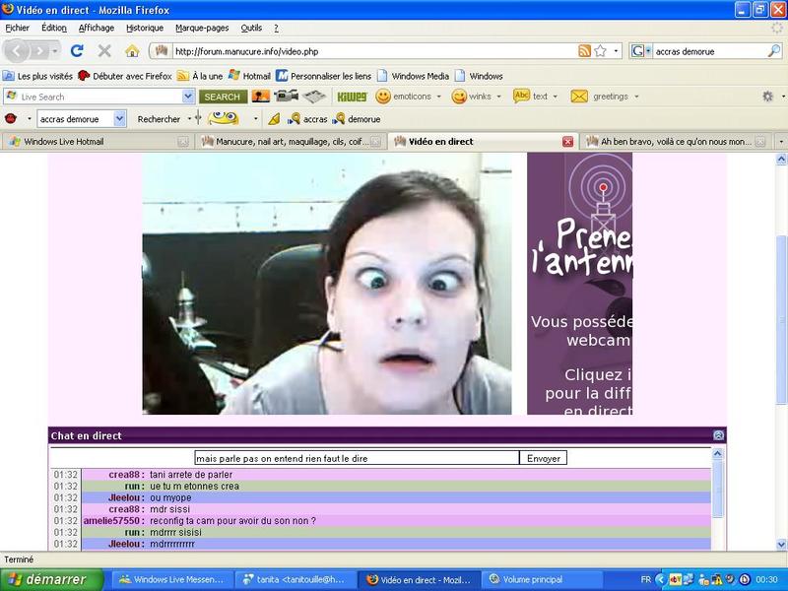The width and height of the screenshot is (788, 591).
Task: Open the Live Search dropdown arrow
Action: (188, 97)
